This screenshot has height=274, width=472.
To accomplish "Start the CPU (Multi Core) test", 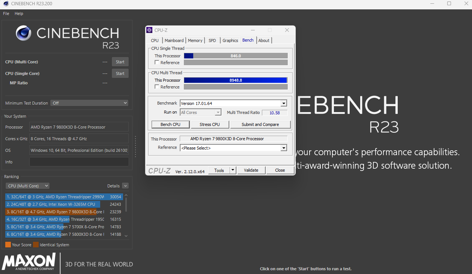I will click(x=120, y=62).
